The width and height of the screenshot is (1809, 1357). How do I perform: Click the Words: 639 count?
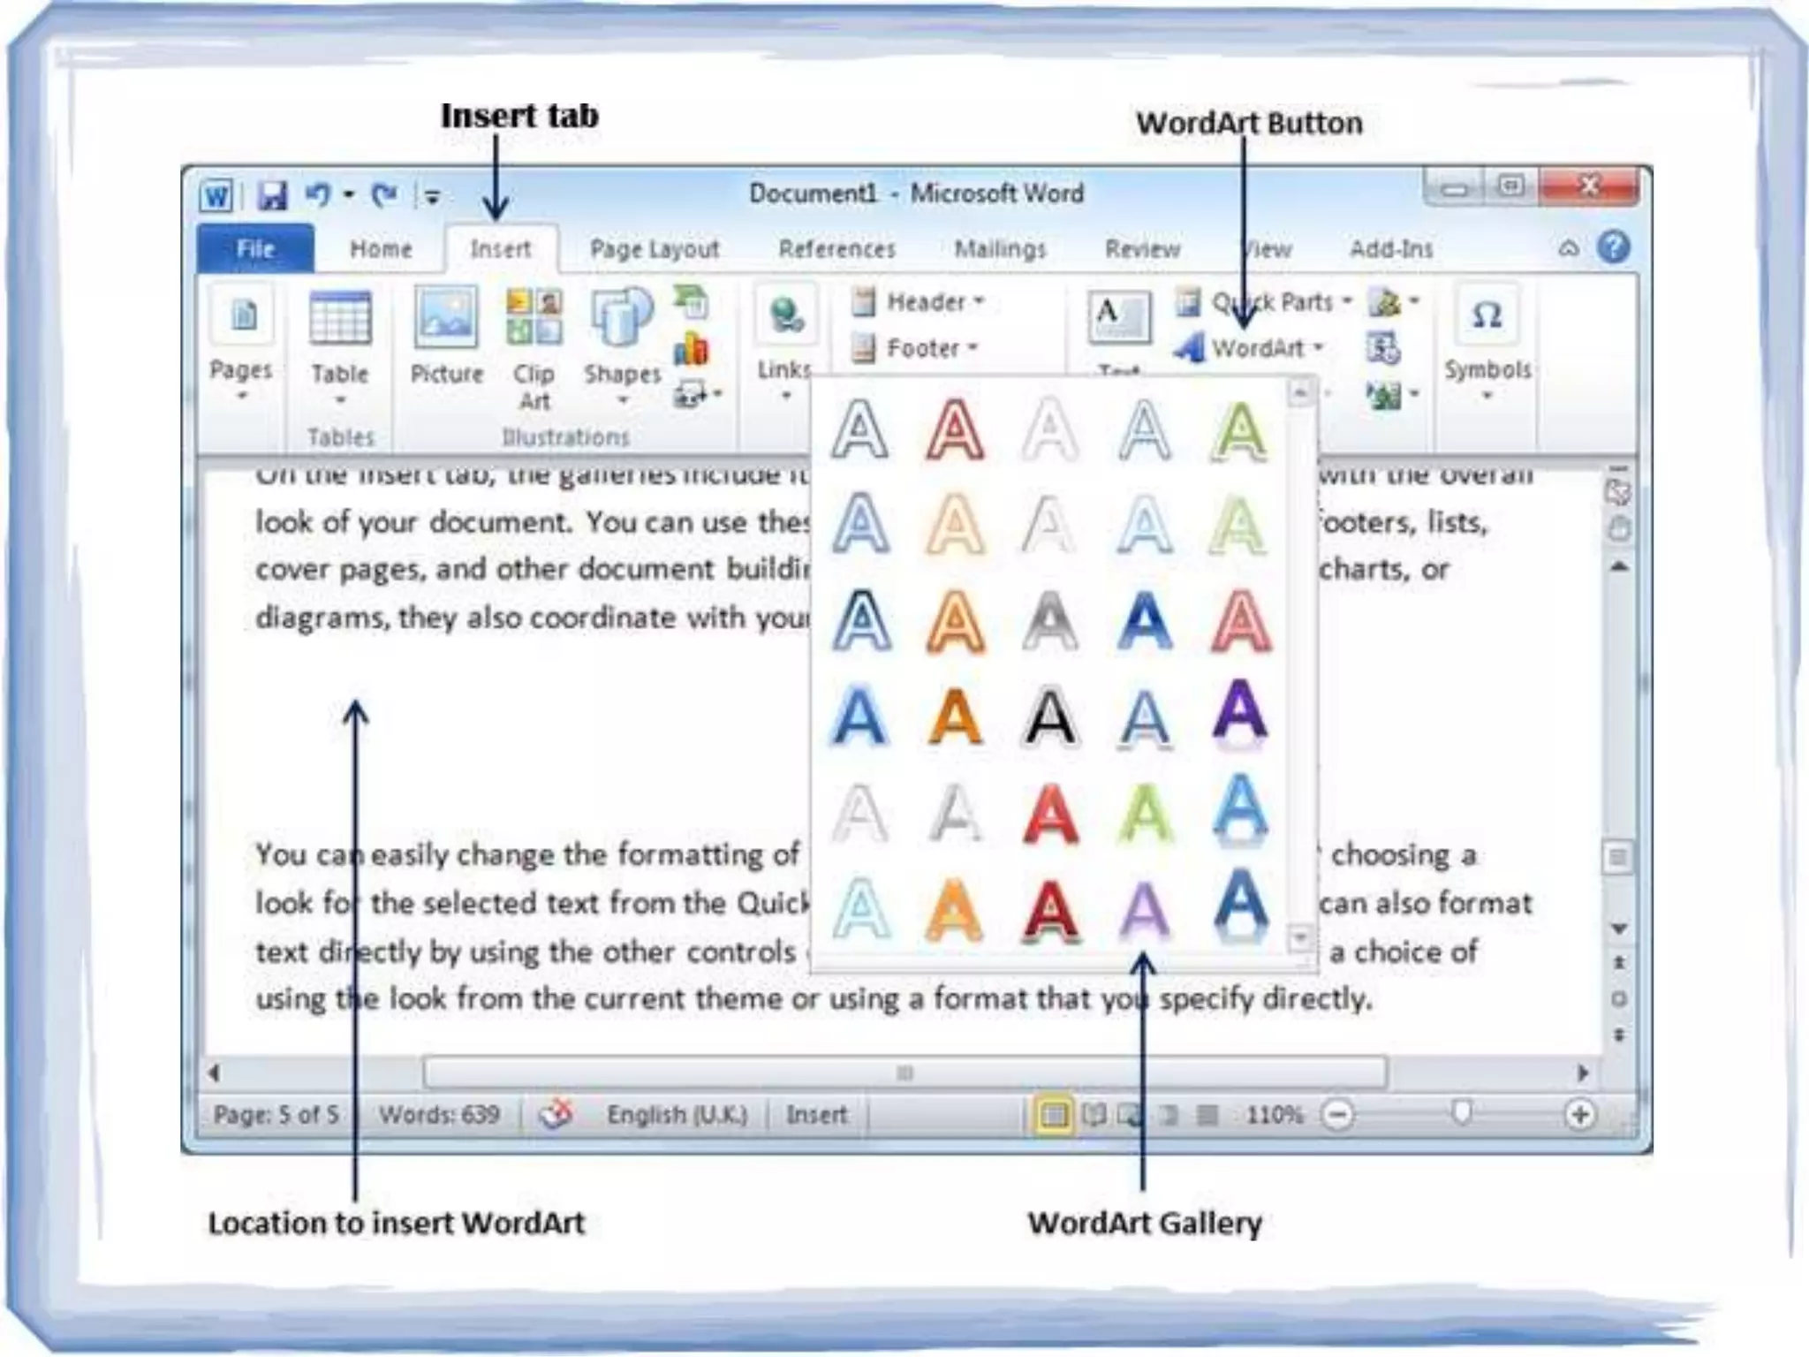click(439, 1115)
